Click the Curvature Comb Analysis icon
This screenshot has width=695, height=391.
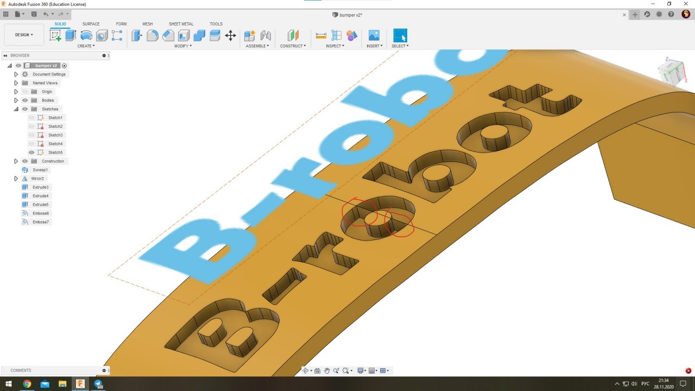tap(352, 36)
